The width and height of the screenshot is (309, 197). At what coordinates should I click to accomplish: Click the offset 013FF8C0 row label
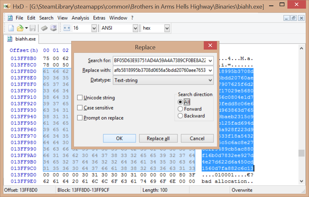(23, 65)
